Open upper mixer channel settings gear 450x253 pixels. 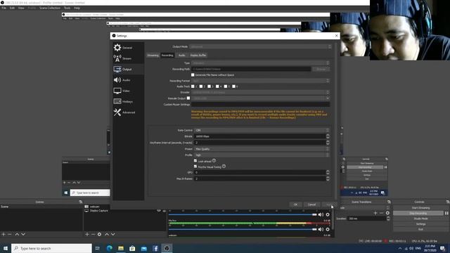(328, 214)
